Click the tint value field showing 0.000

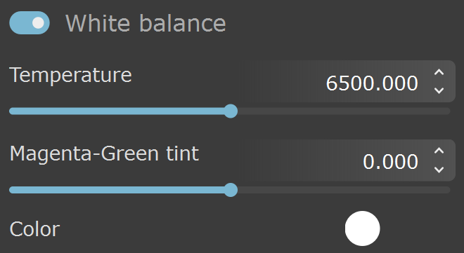[x=349, y=160]
